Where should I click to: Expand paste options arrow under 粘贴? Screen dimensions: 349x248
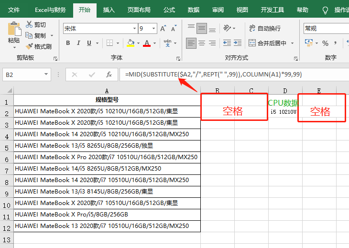[x=14, y=48]
